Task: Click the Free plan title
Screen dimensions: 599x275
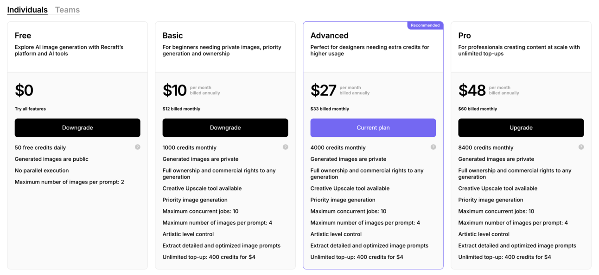Action: [23, 36]
